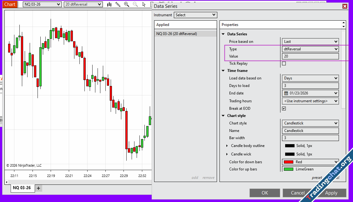Expand the Candle body outline settings
The height and width of the screenshot is (202, 353).
click(227, 146)
